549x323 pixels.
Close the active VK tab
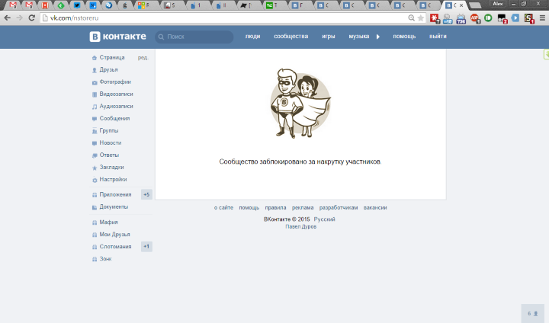tap(461, 5)
